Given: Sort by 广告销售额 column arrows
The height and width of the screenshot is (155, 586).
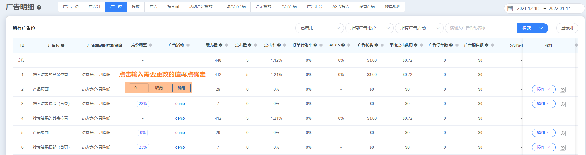Looking at the screenshot, I should pos(492,45).
